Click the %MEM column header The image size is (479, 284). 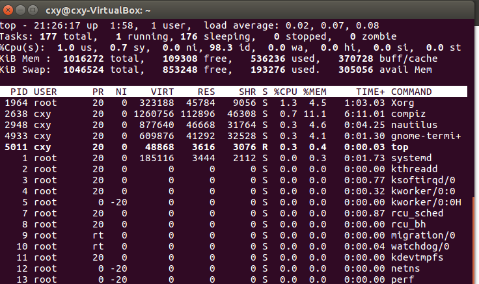(314, 92)
